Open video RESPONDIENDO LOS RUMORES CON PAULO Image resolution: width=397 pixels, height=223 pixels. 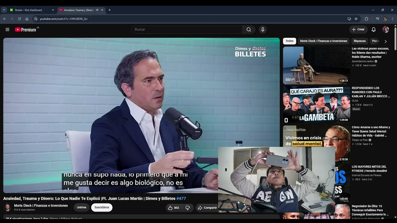point(371,92)
